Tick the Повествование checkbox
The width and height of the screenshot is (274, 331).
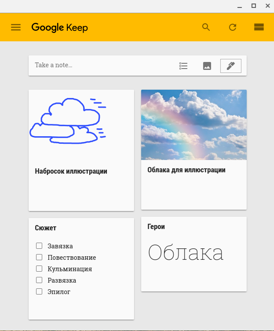click(x=39, y=257)
